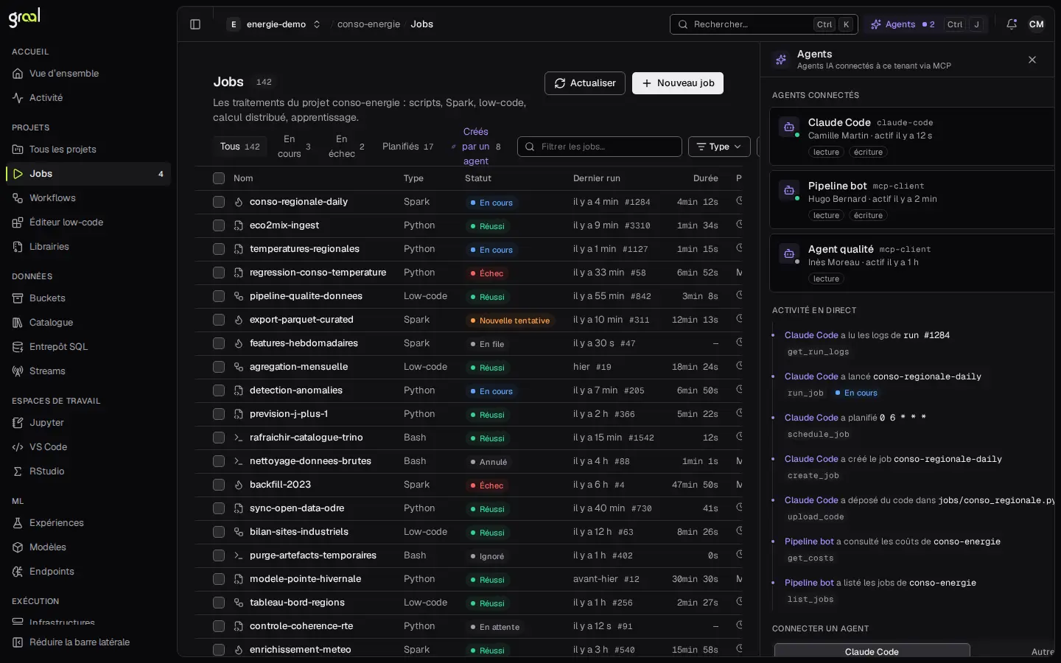This screenshot has height=663, width=1061.
Task: Open Vue d'ensemble in sidebar
Action: point(88,74)
